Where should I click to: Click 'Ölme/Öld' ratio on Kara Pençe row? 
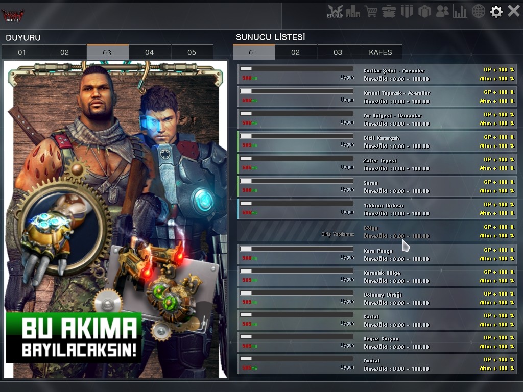pos(396,259)
